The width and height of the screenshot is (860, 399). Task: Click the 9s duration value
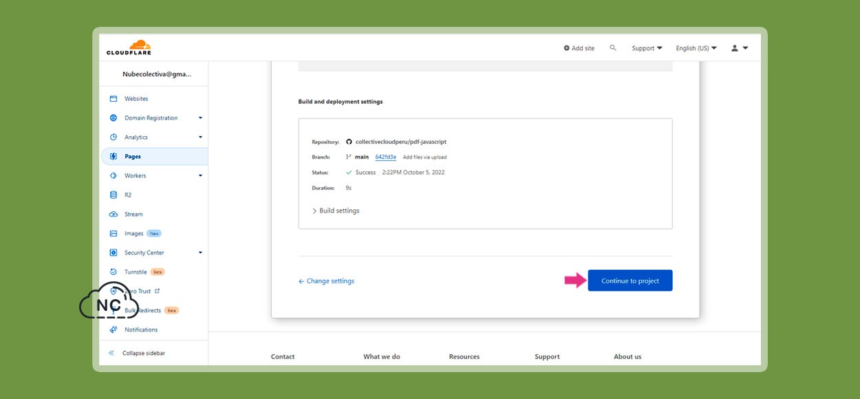(x=349, y=188)
